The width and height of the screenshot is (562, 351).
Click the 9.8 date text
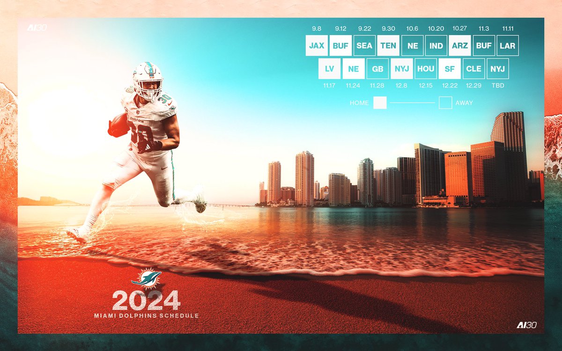(317, 29)
